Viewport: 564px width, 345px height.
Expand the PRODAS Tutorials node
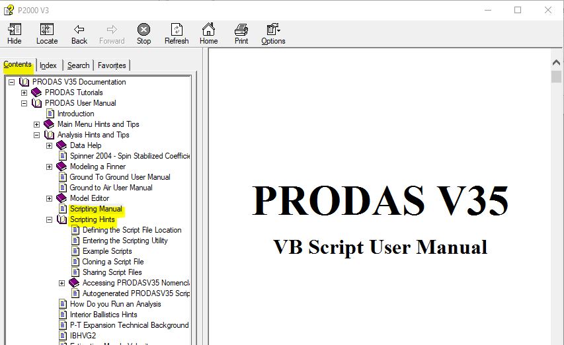pos(24,93)
